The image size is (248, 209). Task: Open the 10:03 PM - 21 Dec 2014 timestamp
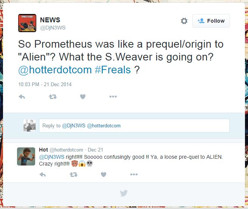click(x=45, y=84)
